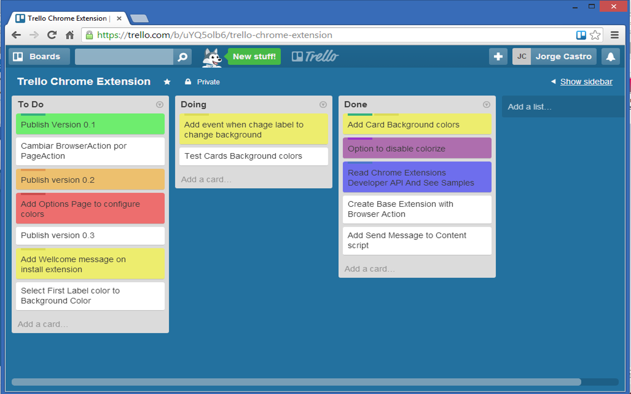Open the Cambiar BrowserAction por PageAction card
The height and width of the screenshot is (394, 631).
[x=90, y=151]
